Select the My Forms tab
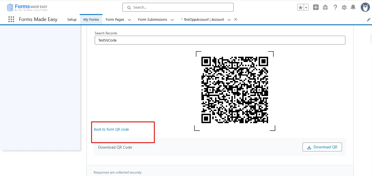Viewport: 372px width, 176px height. click(x=91, y=20)
